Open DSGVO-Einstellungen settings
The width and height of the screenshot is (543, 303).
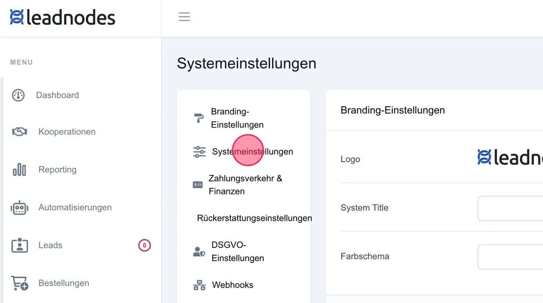[238, 251]
